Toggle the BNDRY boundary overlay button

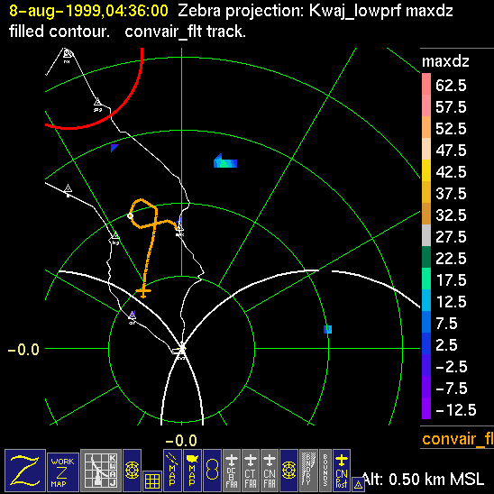pyautogui.click(x=308, y=471)
